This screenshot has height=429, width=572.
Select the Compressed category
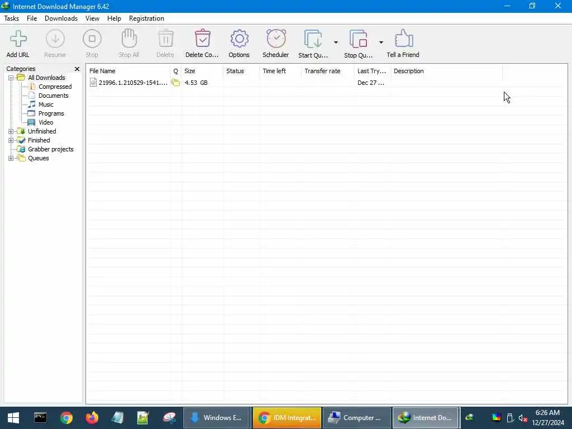pos(55,87)
